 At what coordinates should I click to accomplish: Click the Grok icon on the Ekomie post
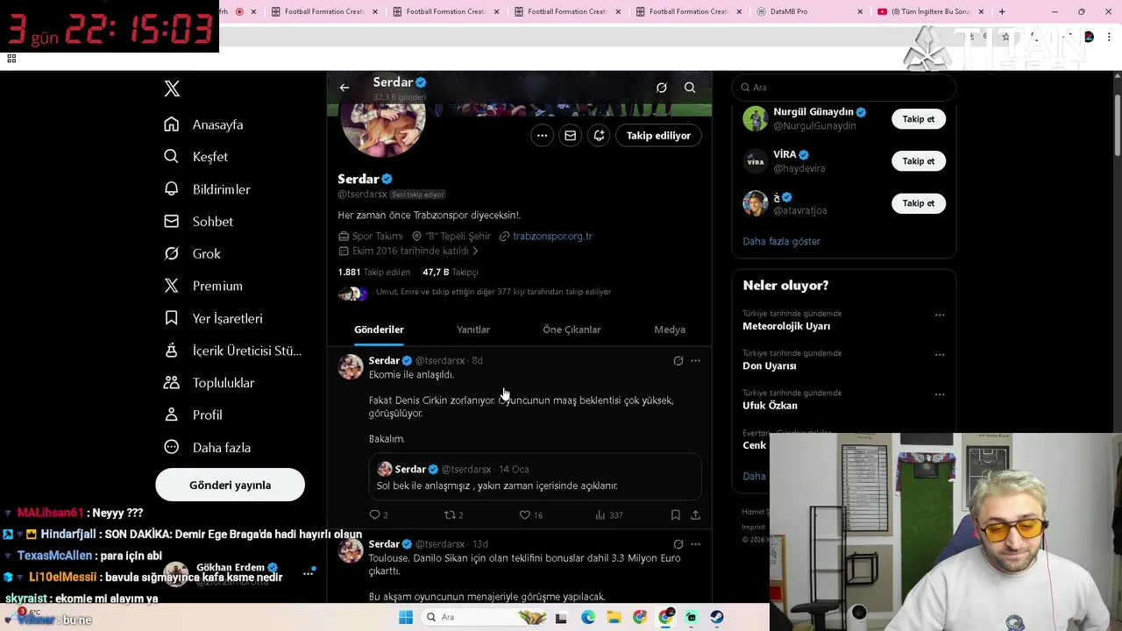(x=678, y=361)
